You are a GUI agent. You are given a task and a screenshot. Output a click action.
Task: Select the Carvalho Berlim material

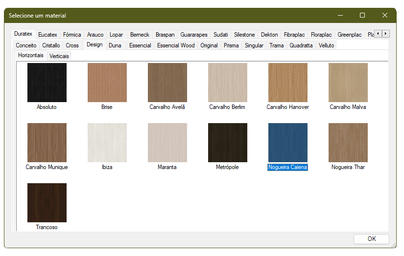click(228, 83)
